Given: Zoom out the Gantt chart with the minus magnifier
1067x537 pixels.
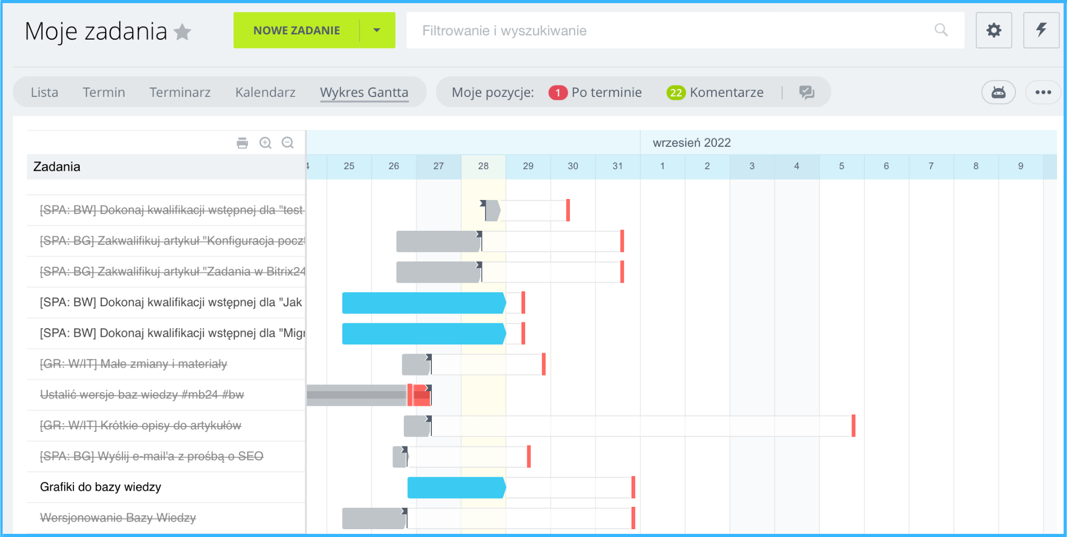Looking at the screenshot, I should tap(288, 143).
